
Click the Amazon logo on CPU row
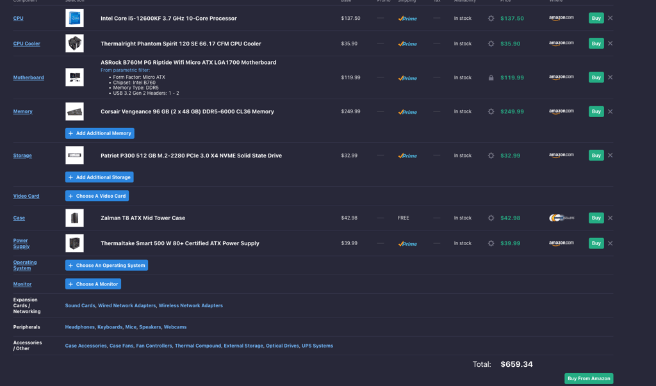[561, 18]
